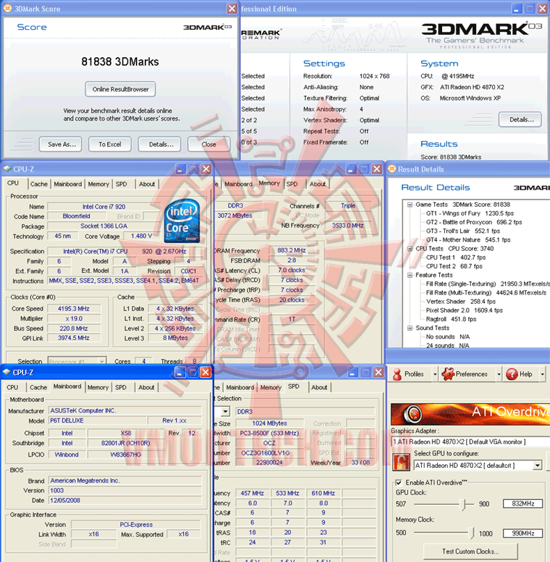550x562 pixels.
Task: Collapse the Sound Tests tree node
Action: pos(410,328)
